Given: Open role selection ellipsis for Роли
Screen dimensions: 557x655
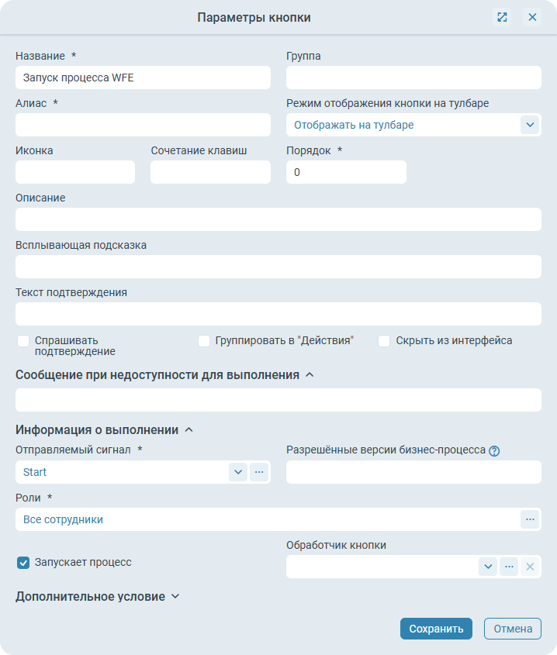Looking at the screenshot, I should tap(530, 519).
